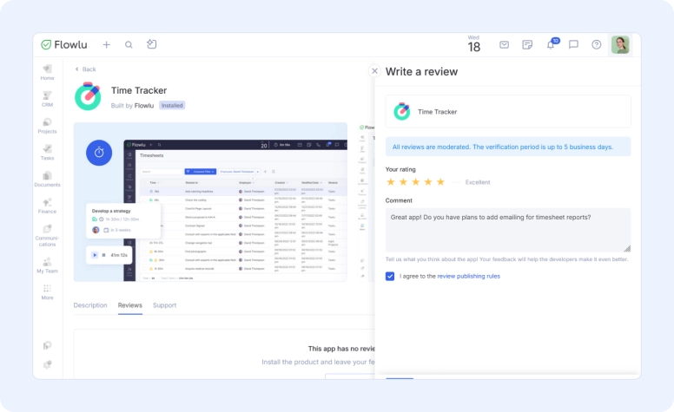Open Projects in sidebar
This screenshot has width=674, height=412.
47,126
